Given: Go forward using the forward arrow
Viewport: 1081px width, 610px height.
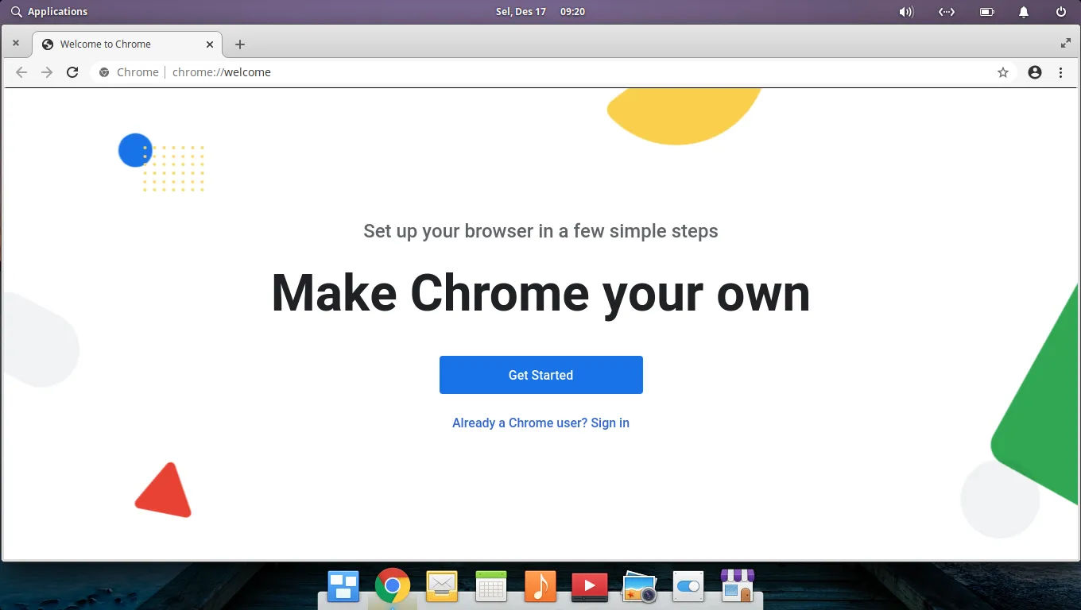Looking at the screenshot, I should [x=47, y=72].
